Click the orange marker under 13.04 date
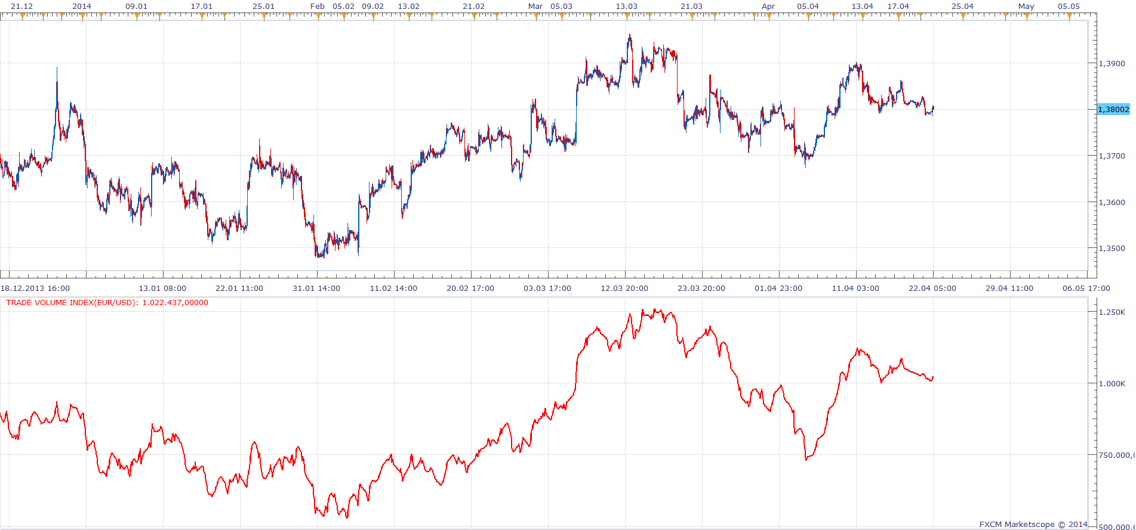The width and height of the screenshot is (1136, 530). point(863,16)
